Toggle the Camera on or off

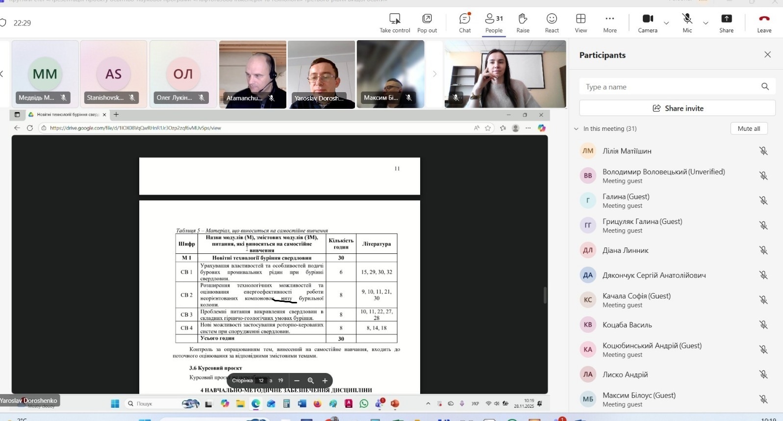pyautogui.click(x=647, y=23)
